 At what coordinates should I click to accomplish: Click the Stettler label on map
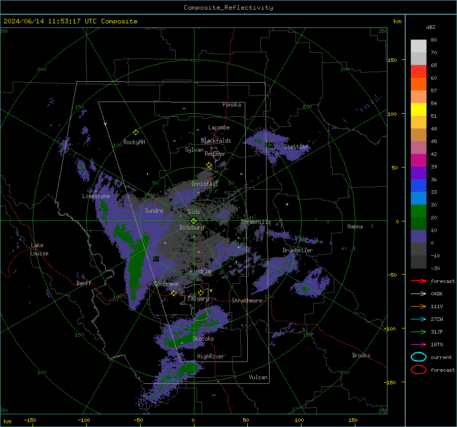pos(296,147)
